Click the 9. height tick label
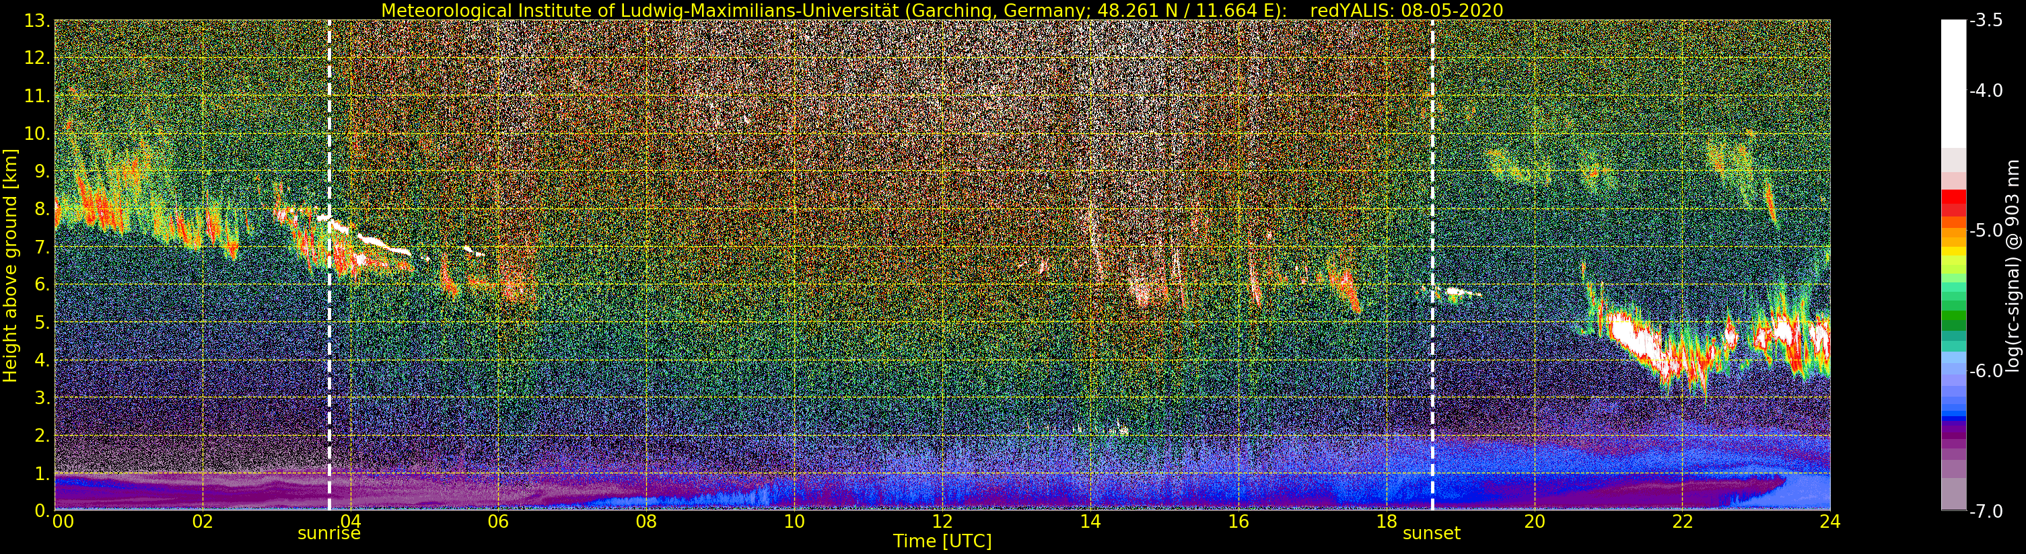2026x554 pixels. coord(42,171)
